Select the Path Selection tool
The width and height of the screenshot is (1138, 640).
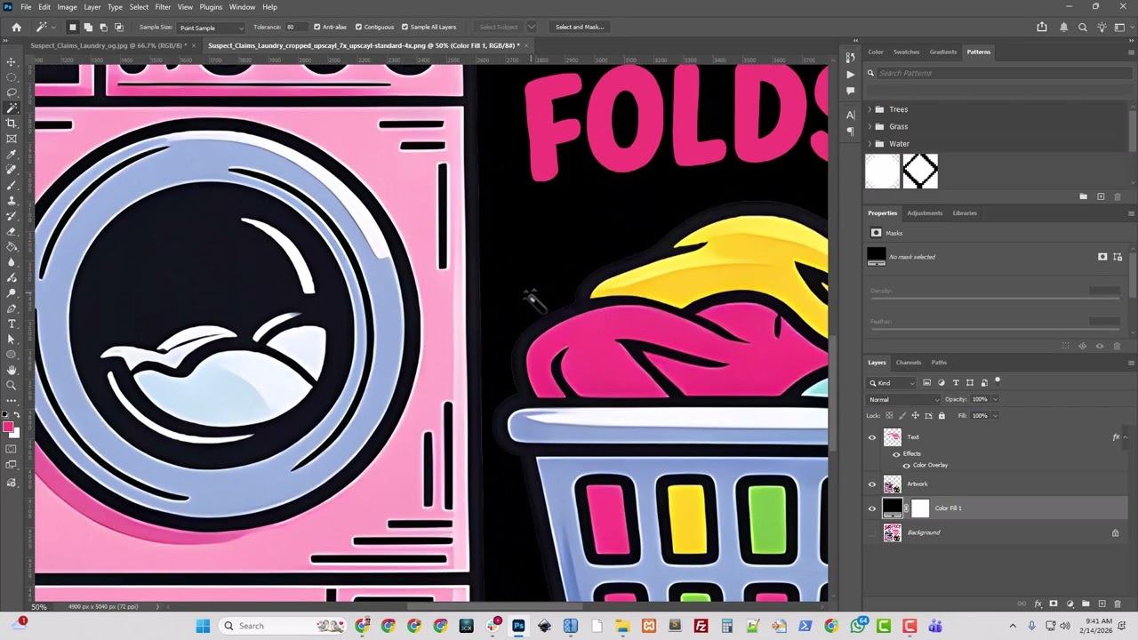tap(12, 339)
